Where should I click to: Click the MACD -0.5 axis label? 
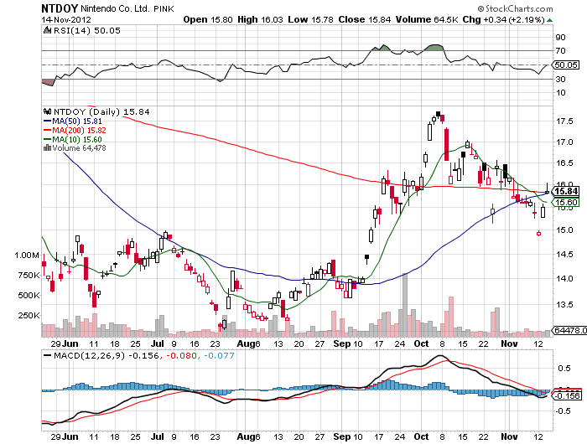563,411
